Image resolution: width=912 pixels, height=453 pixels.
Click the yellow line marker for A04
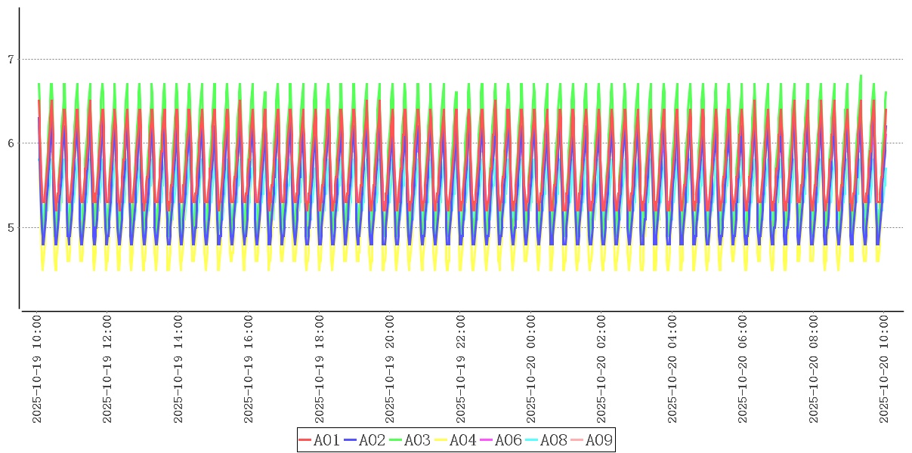[x=441, y=440]
